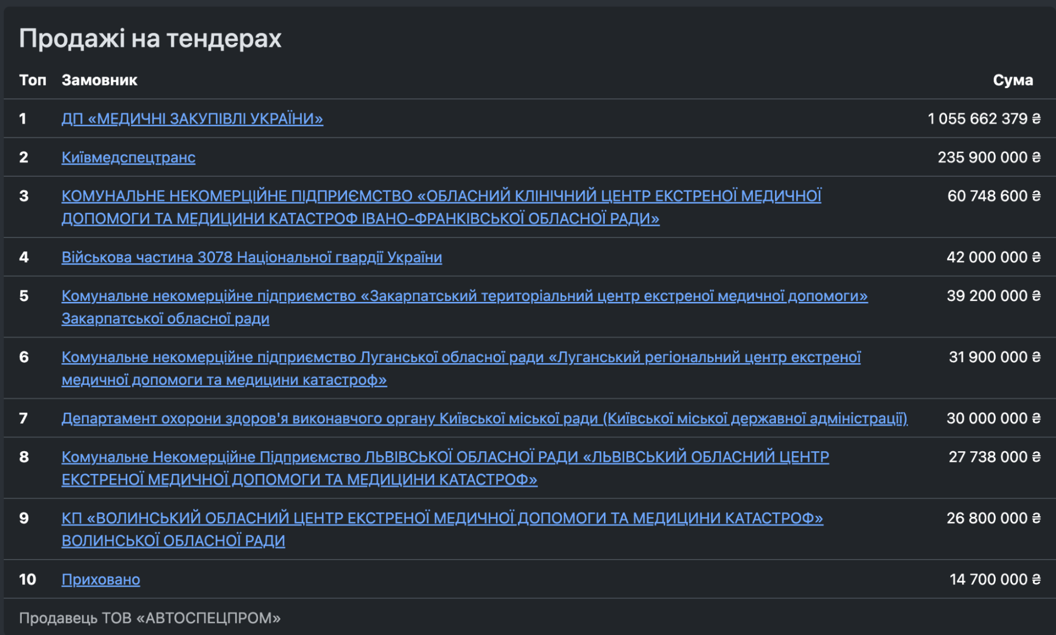Open КП «ВОЛИНСЬКИЙ ОБЛАСНИЙ ЦЕНТР» link

442,529
